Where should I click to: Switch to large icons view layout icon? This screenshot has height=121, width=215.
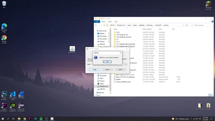point(212,95)
